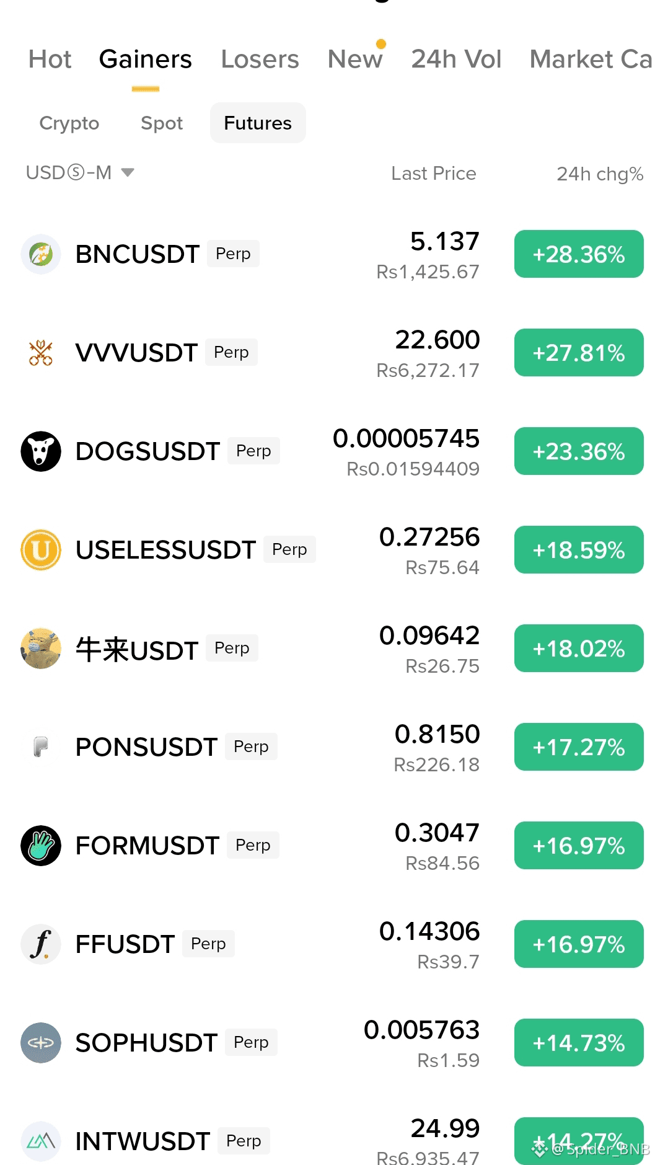Select the Futures filter chip
This screenshot has height=1165, width=655.
click(258, 123)
